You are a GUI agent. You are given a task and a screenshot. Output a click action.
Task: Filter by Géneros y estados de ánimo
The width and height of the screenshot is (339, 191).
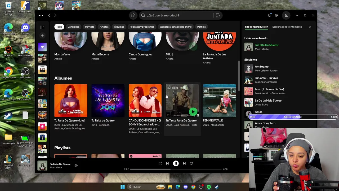pyautogui.click(x=176, y=27)
